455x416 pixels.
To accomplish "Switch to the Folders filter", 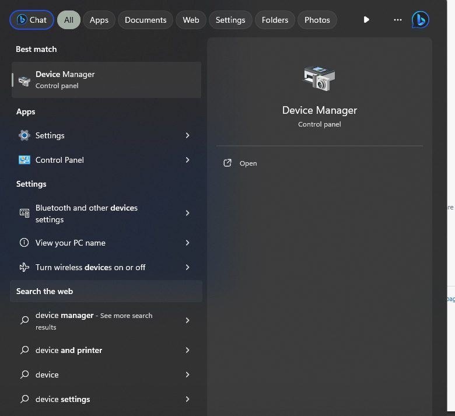I will point(275,20).
